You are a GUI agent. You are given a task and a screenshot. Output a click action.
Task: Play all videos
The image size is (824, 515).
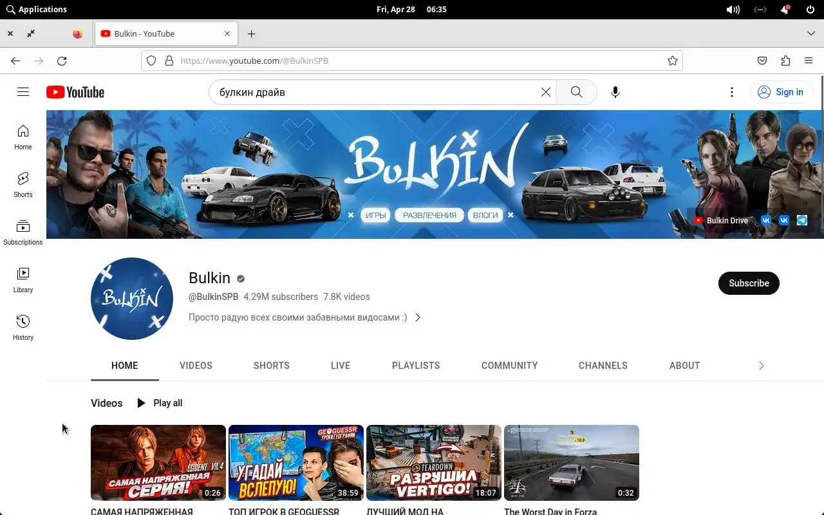160,403
